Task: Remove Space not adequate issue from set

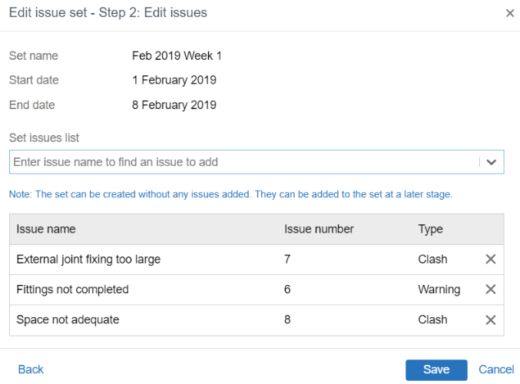Action: (491, 319)
